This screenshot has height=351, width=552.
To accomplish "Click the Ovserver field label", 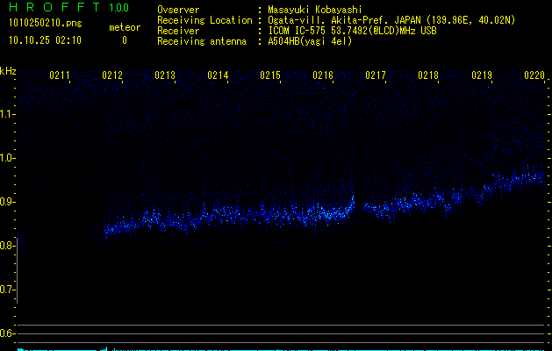I will point(178,10).
